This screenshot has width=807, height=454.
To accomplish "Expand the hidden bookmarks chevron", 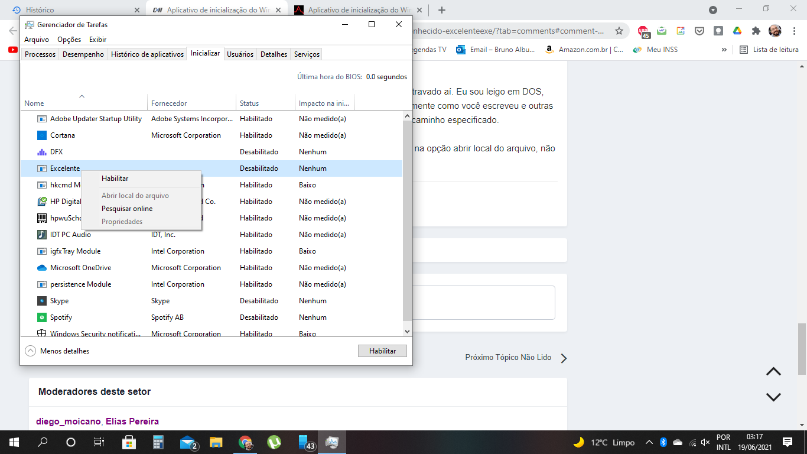I will (x=724, y=50).
